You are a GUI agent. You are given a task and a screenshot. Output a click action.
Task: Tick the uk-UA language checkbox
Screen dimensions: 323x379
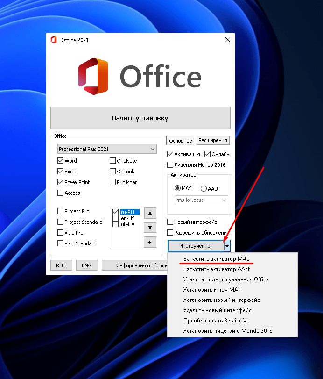(x=115, y=224)
